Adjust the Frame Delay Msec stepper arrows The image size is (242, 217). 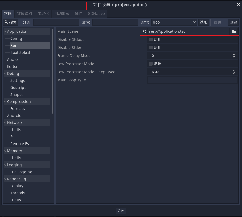234,56
